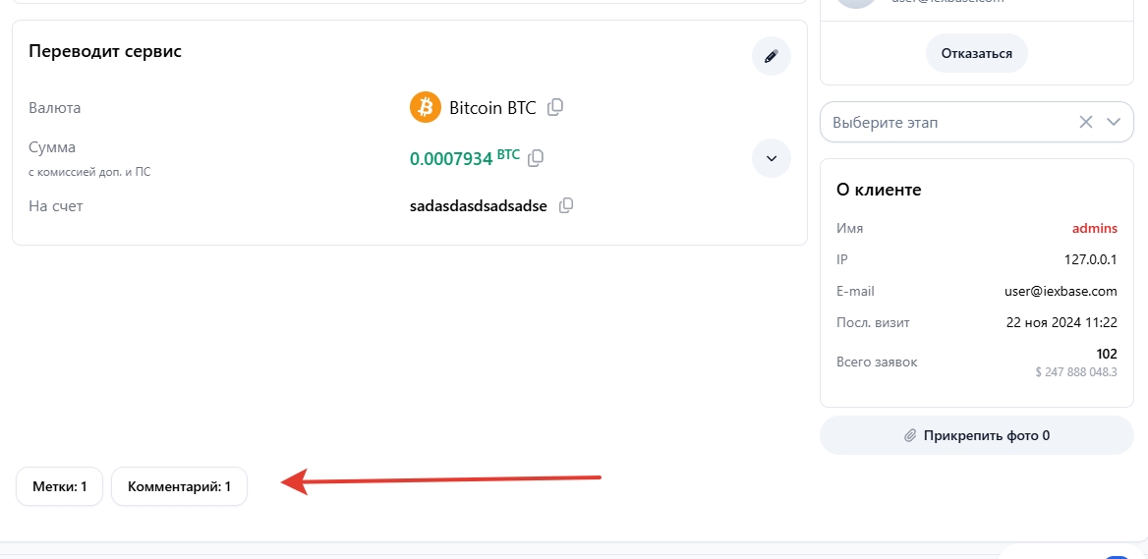Viewport: 1148px width, 559px height.
Task: Click the green 0.0007934 amount value
Action: tap(450, 158)
